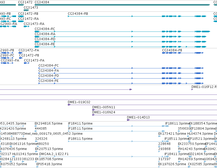217x168 pixels.
Task: Select the EK173421.5prime EST label
Action: tap(172, 134)
